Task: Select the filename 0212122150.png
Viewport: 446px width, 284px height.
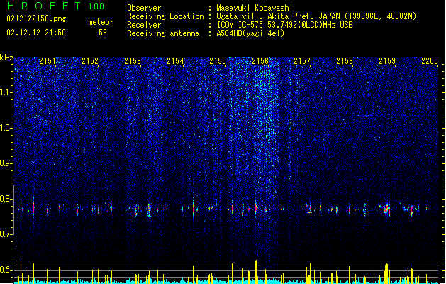Action: [36, 18]
